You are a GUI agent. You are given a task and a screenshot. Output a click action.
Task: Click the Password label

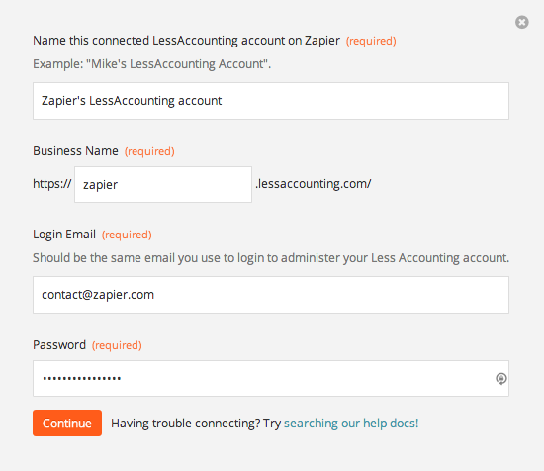(59, 345)
